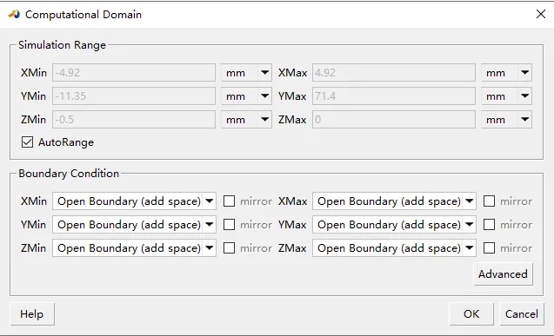Close the Computational Domain dialog

click(541, 14)
